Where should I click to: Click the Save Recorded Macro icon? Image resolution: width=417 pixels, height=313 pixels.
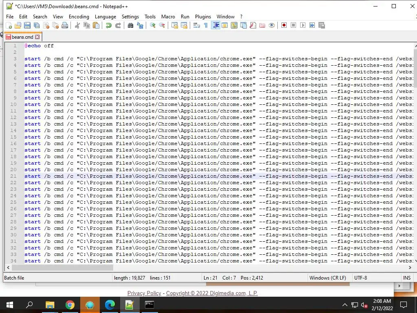tap(322, 25)
